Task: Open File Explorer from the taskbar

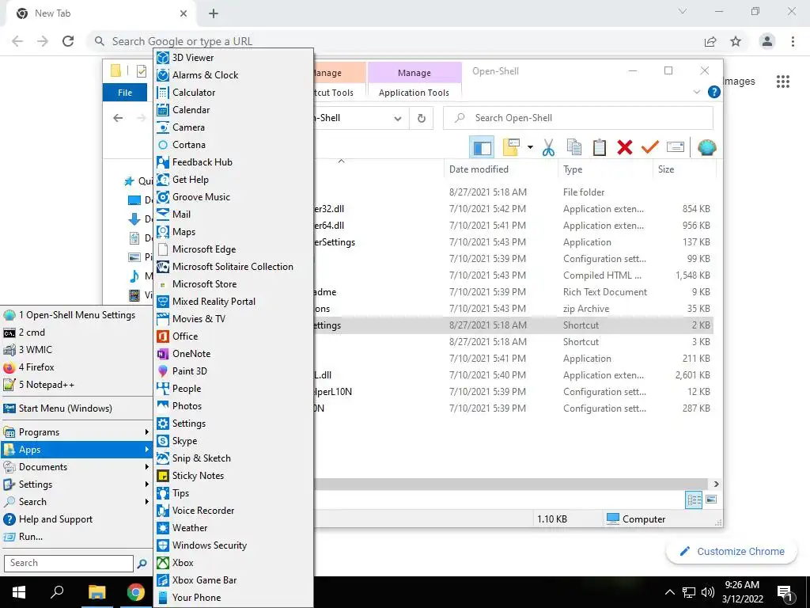Action: pos(97,592)
